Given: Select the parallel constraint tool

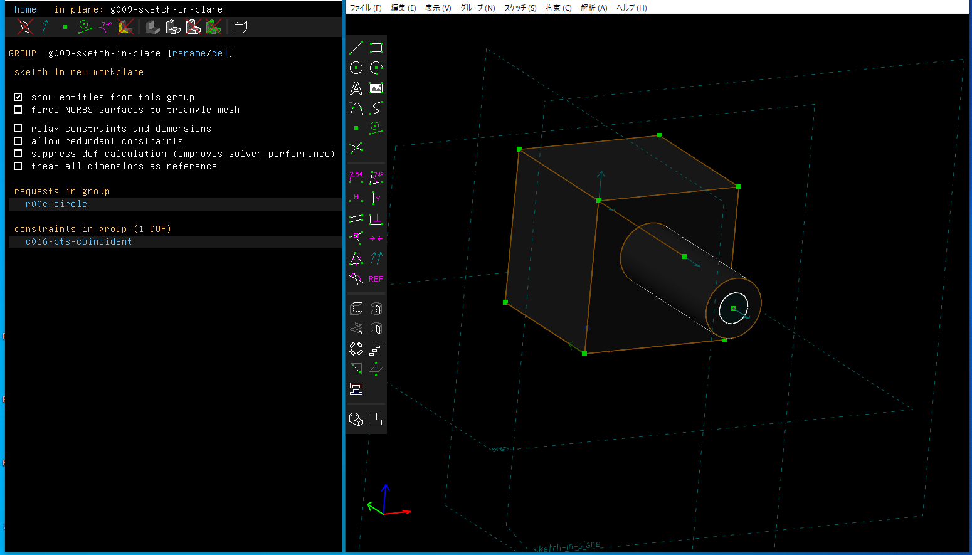Looking at the screenshot, I should pyautogui.click(x=356, y=218).
